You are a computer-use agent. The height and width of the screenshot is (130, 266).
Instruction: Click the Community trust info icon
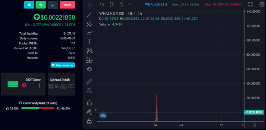tap(20, 103)
